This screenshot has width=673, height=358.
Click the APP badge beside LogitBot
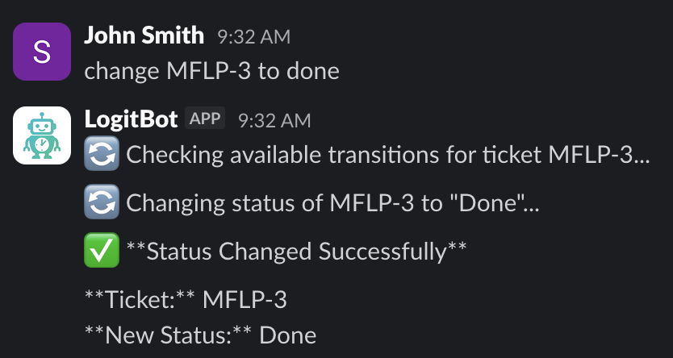pyautogui.click(x=205, y=119)
